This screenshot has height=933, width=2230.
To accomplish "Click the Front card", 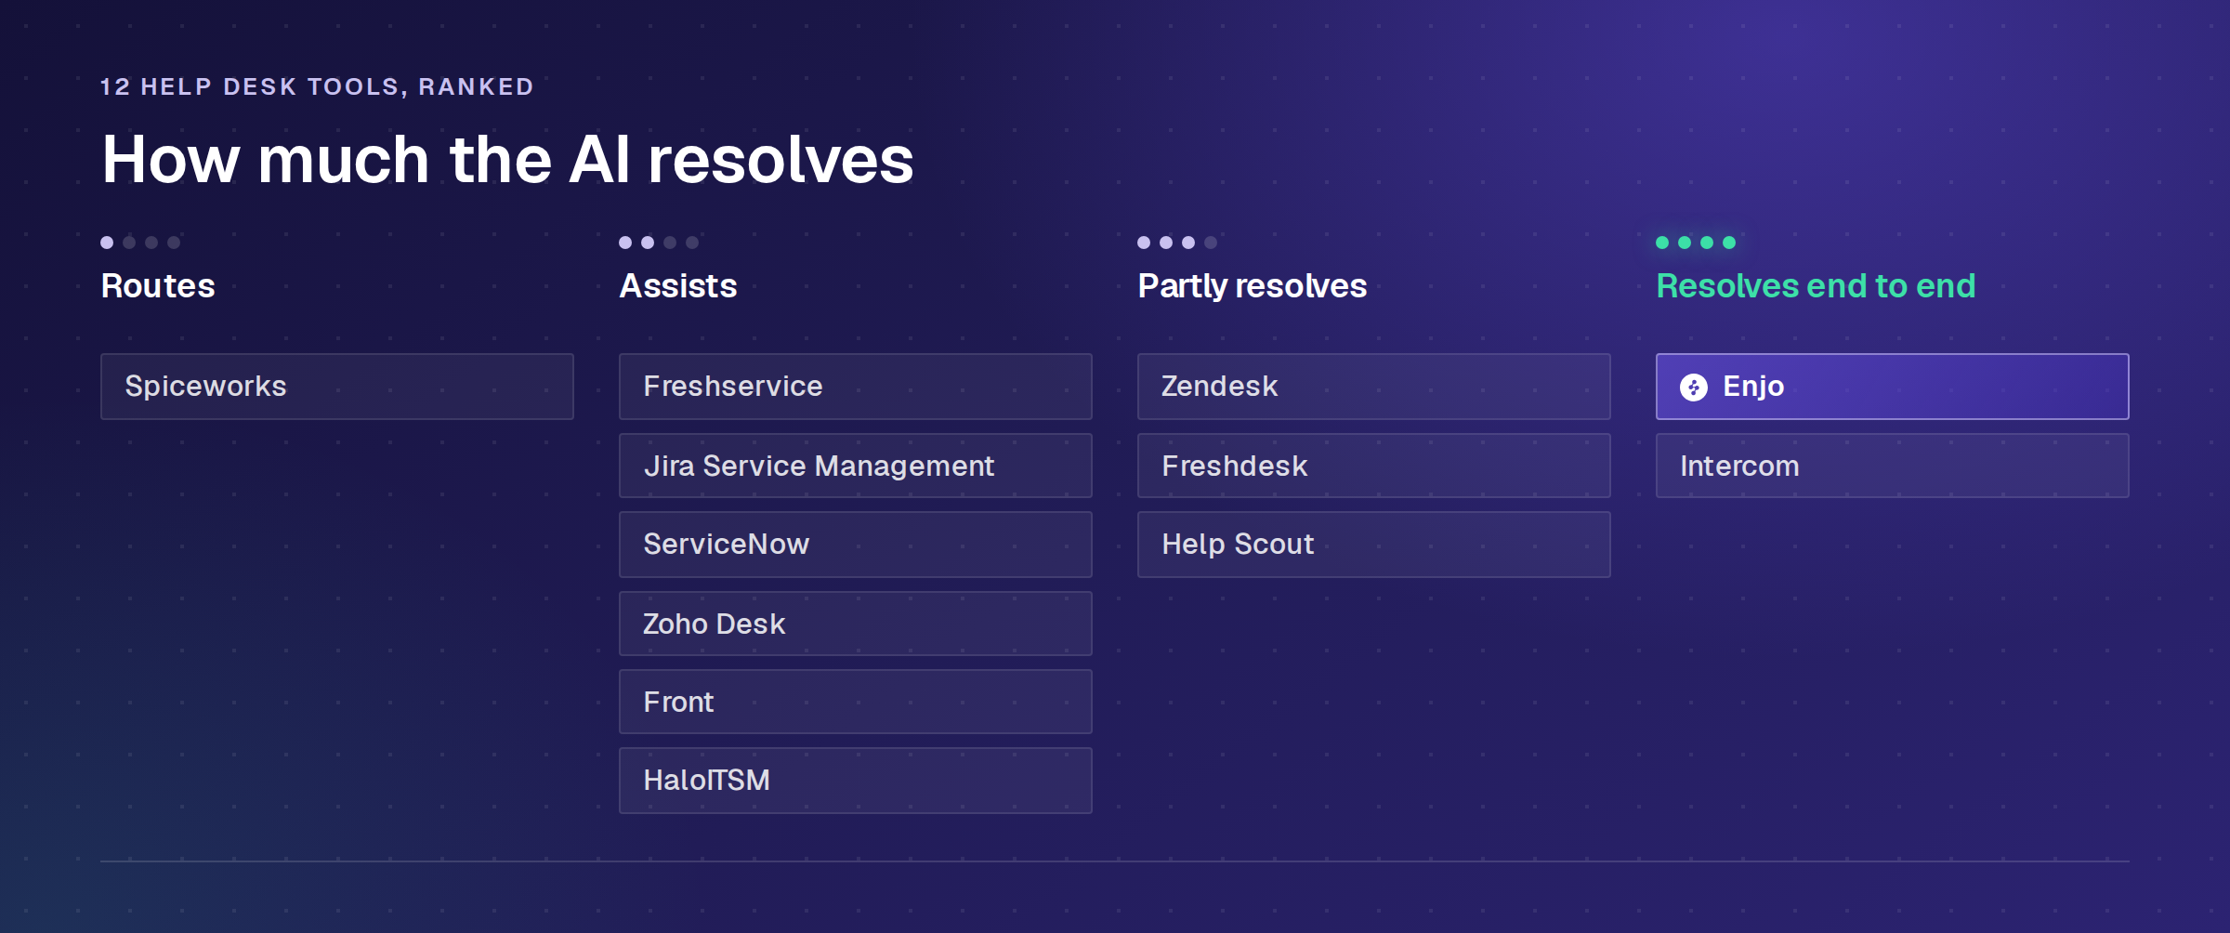I will point(855,702).
